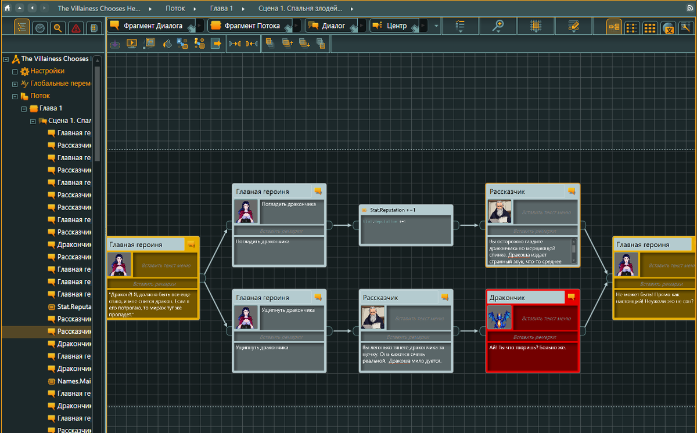This screenshot has width=697, height=433.
Task: Click the rearrange hierarchy layout icon
Action: 199,44
